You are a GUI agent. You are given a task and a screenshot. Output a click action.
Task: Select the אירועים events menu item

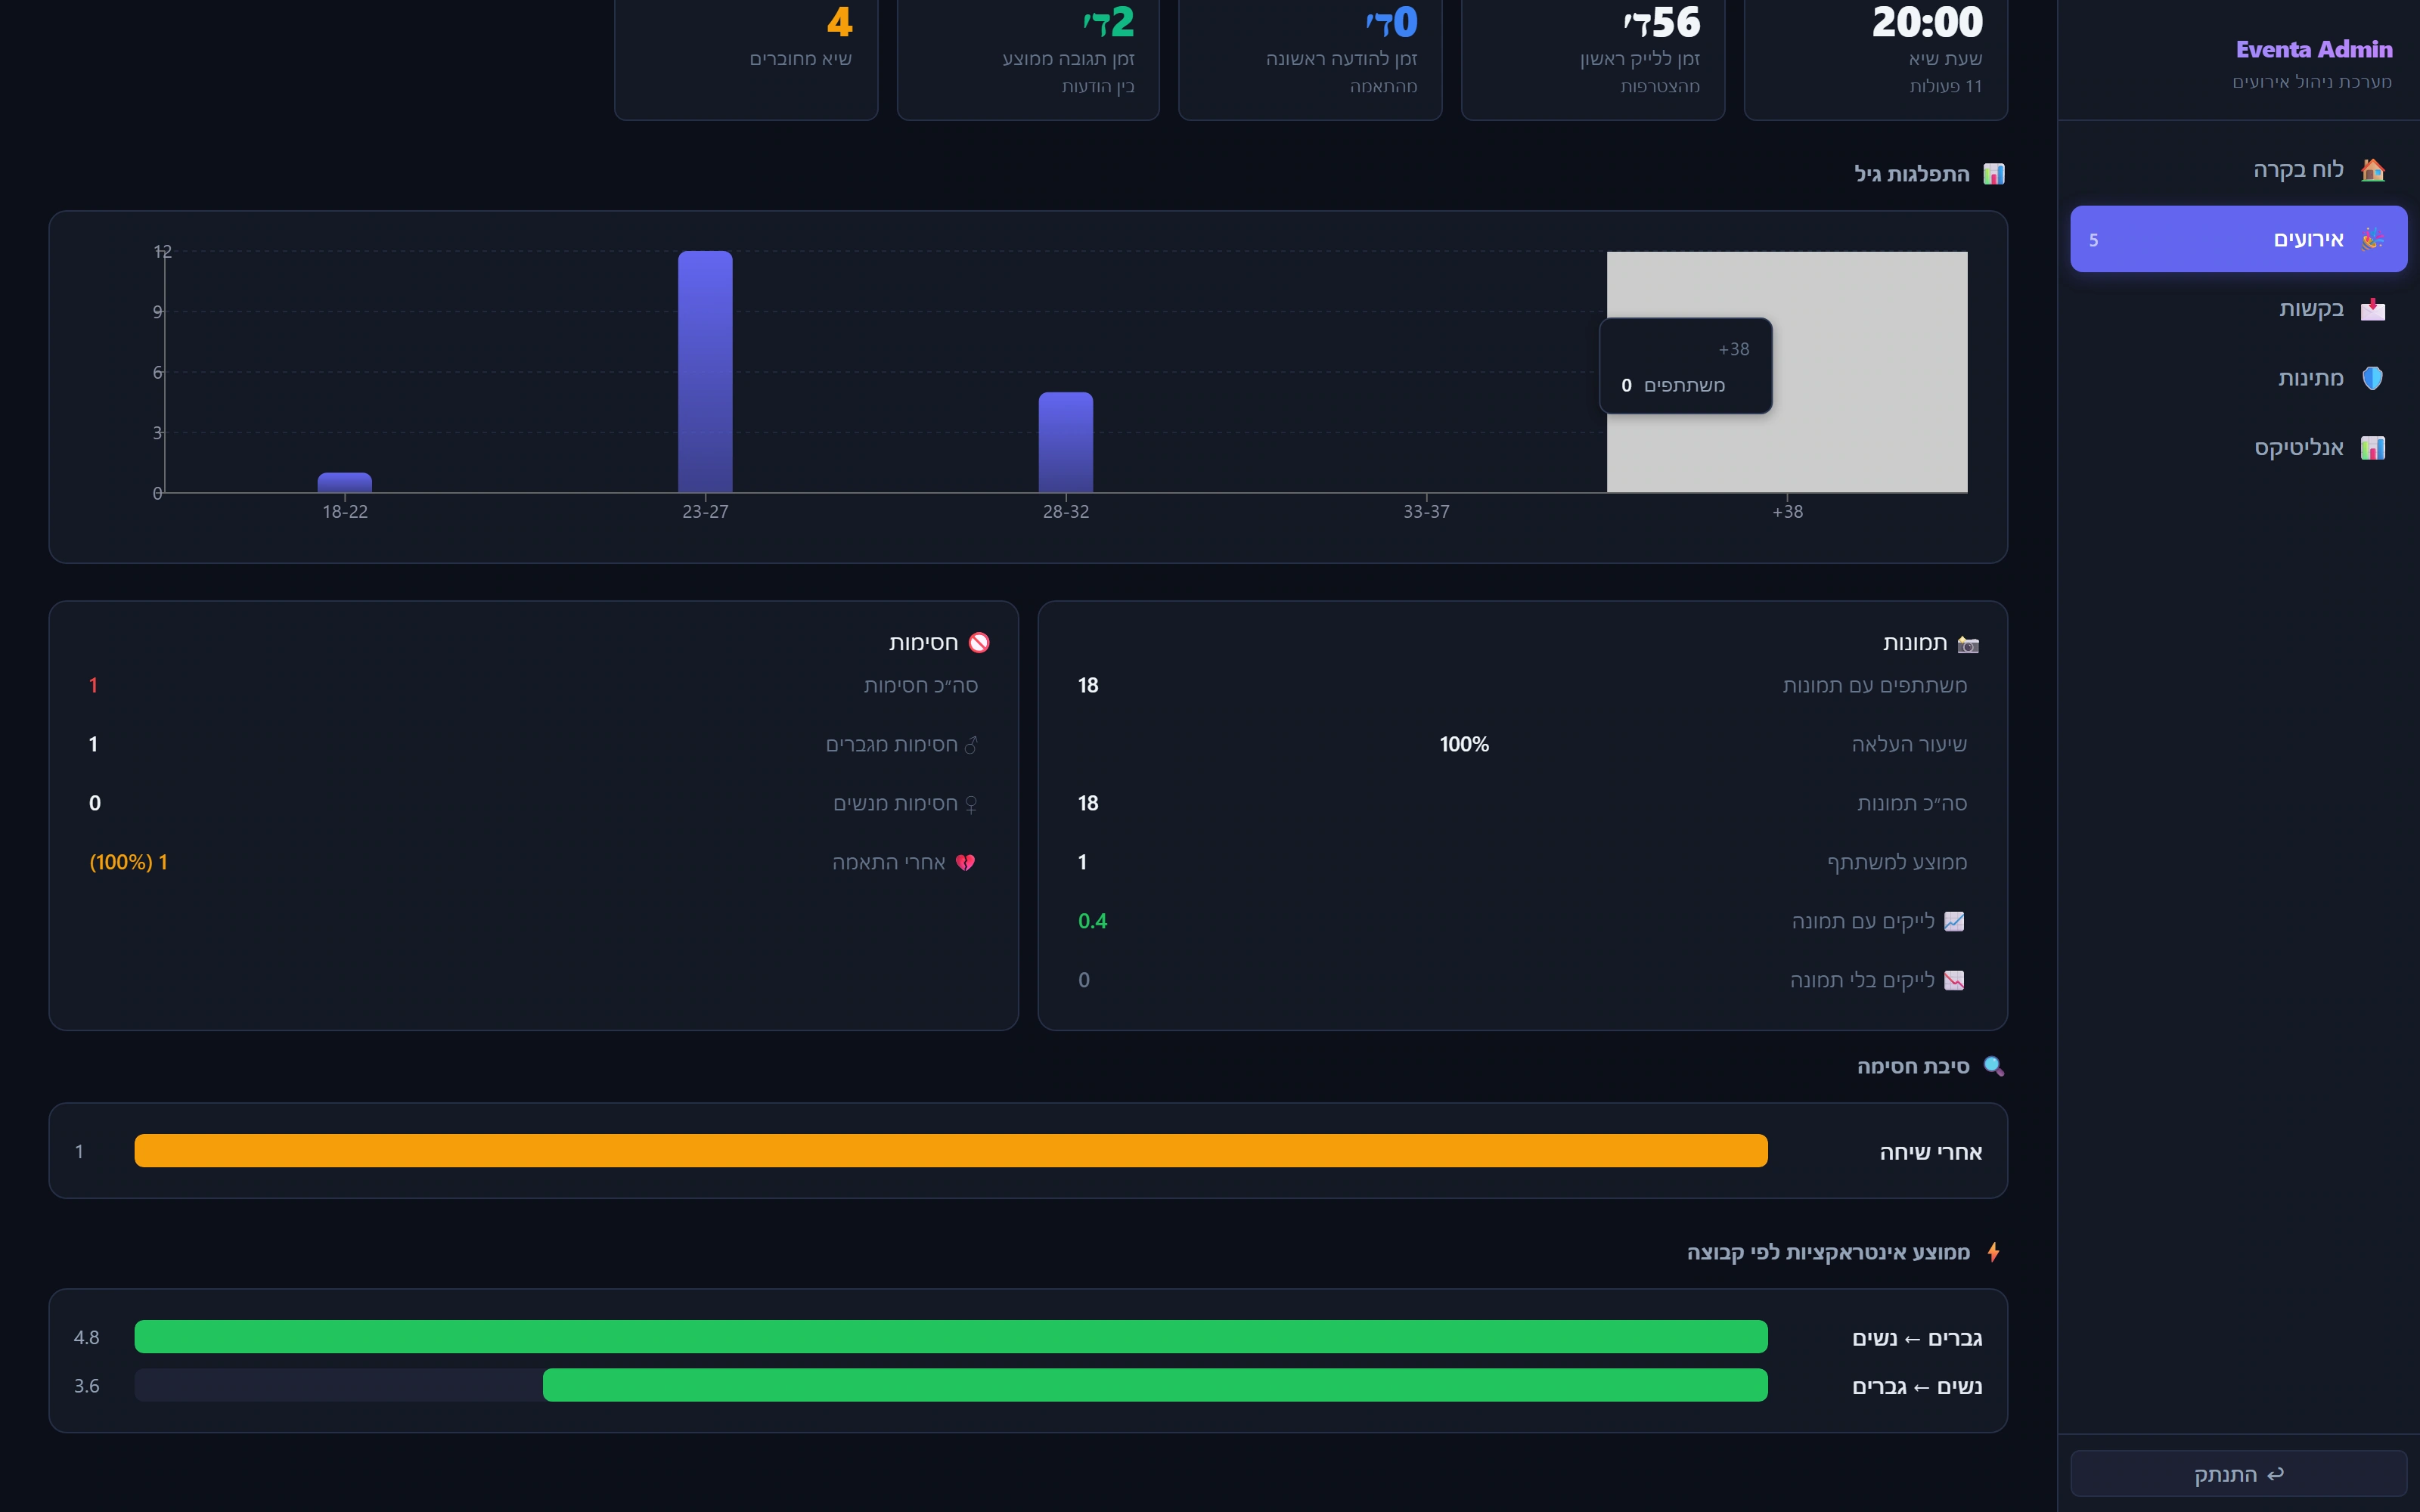(x=2238, y=239)
